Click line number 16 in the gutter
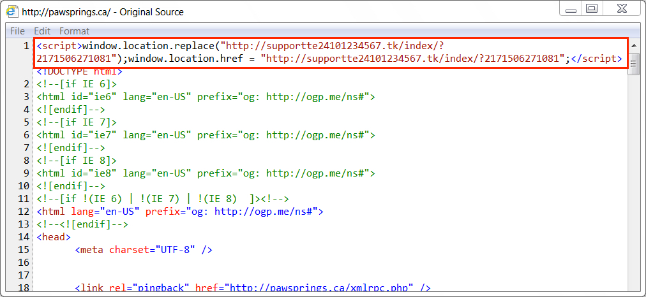The width and height of the screenshot is (646, 297). click(x=24, y=263)
